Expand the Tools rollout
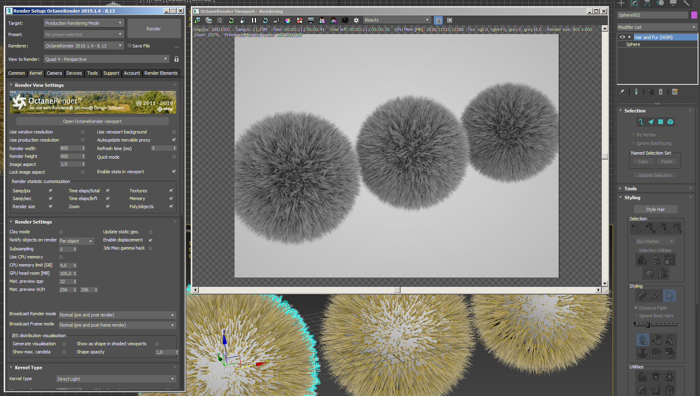 630,189
